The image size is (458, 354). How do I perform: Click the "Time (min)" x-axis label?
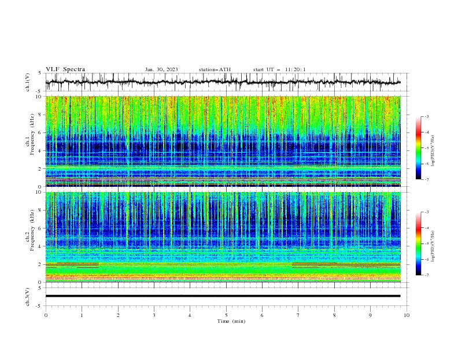(231, 321)
